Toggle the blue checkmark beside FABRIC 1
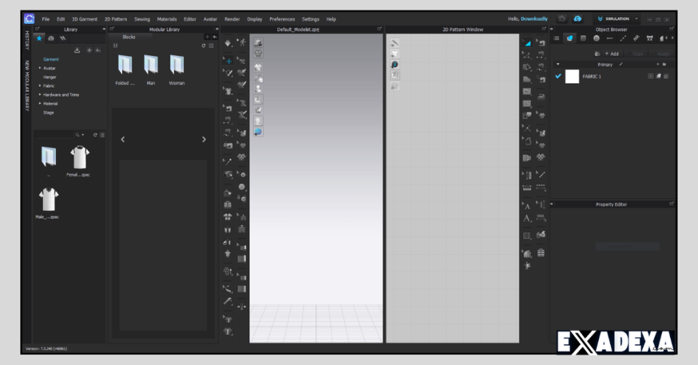This screenshot has height=365, width=698. (558, 76)
